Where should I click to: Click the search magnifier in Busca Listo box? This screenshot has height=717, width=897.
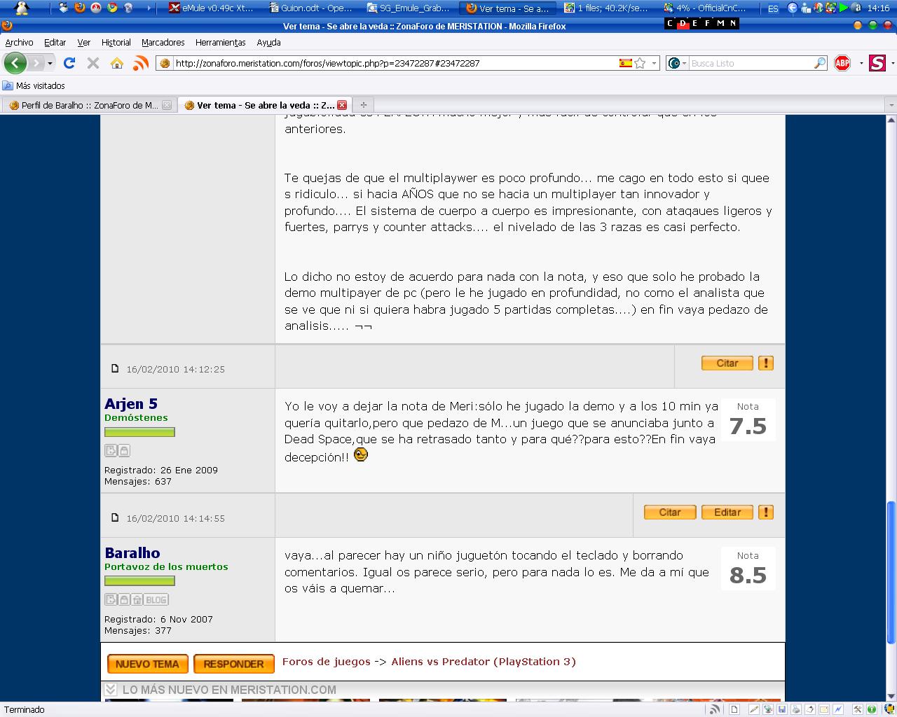coord(819,63)
